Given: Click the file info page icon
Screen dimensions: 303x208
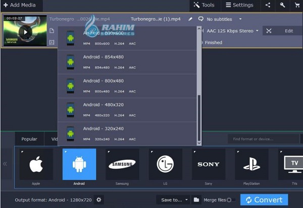Looking at the screenshot, I should pos(52,31).
